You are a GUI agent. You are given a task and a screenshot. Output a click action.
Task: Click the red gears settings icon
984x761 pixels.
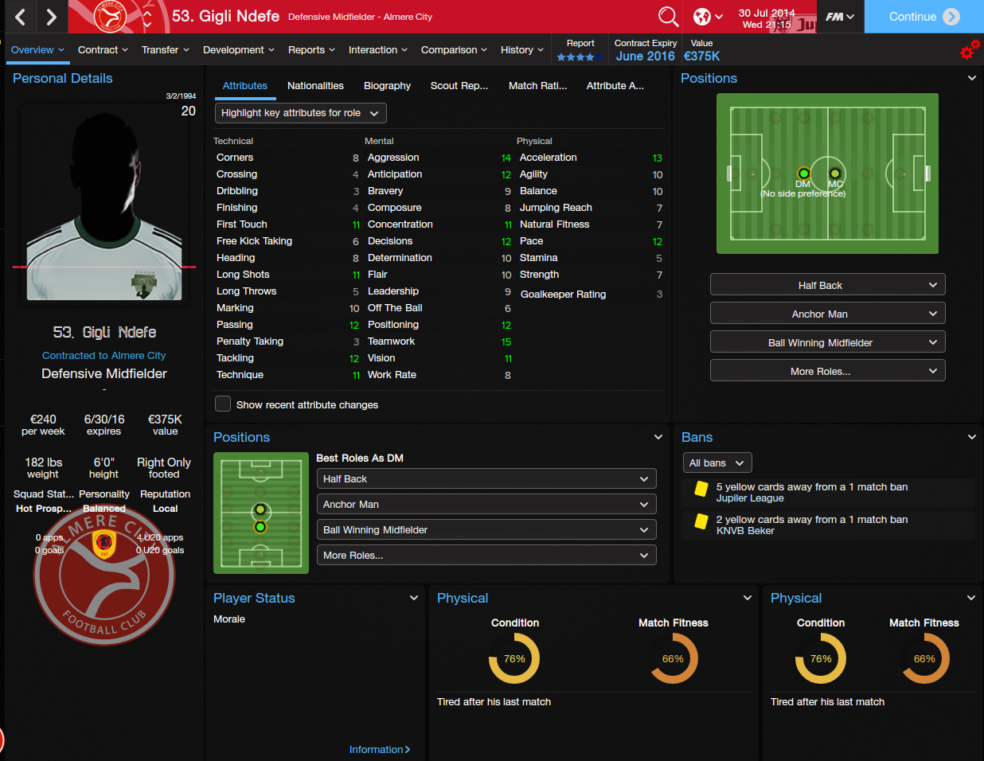tap(969, 50)
